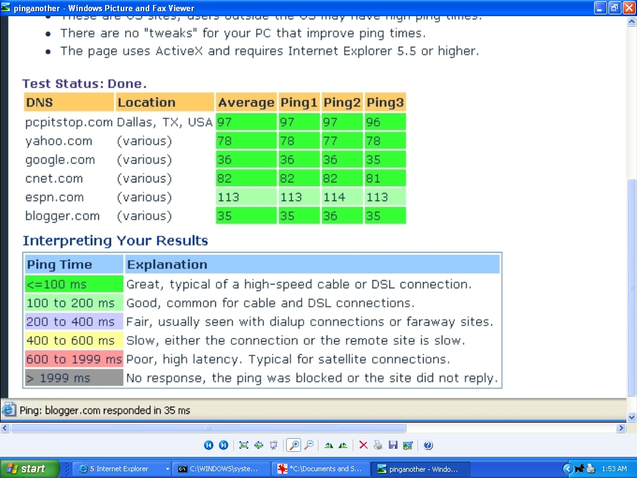Click yahoo.com Ping2 value 77
The width and height of the screenshot is (637, 478).
tap(342, 141)
